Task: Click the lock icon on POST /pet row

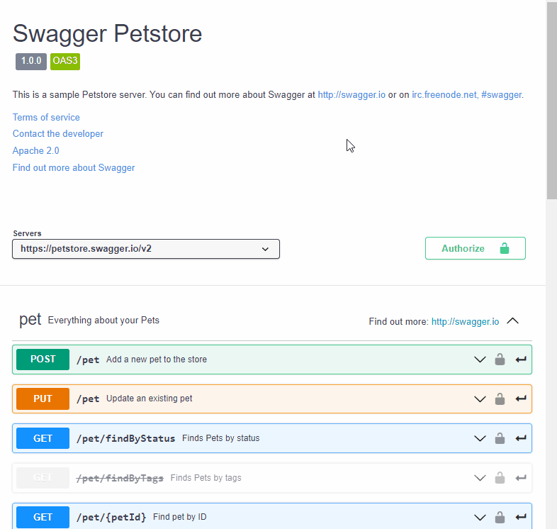Action: click(x=500, y=360)
